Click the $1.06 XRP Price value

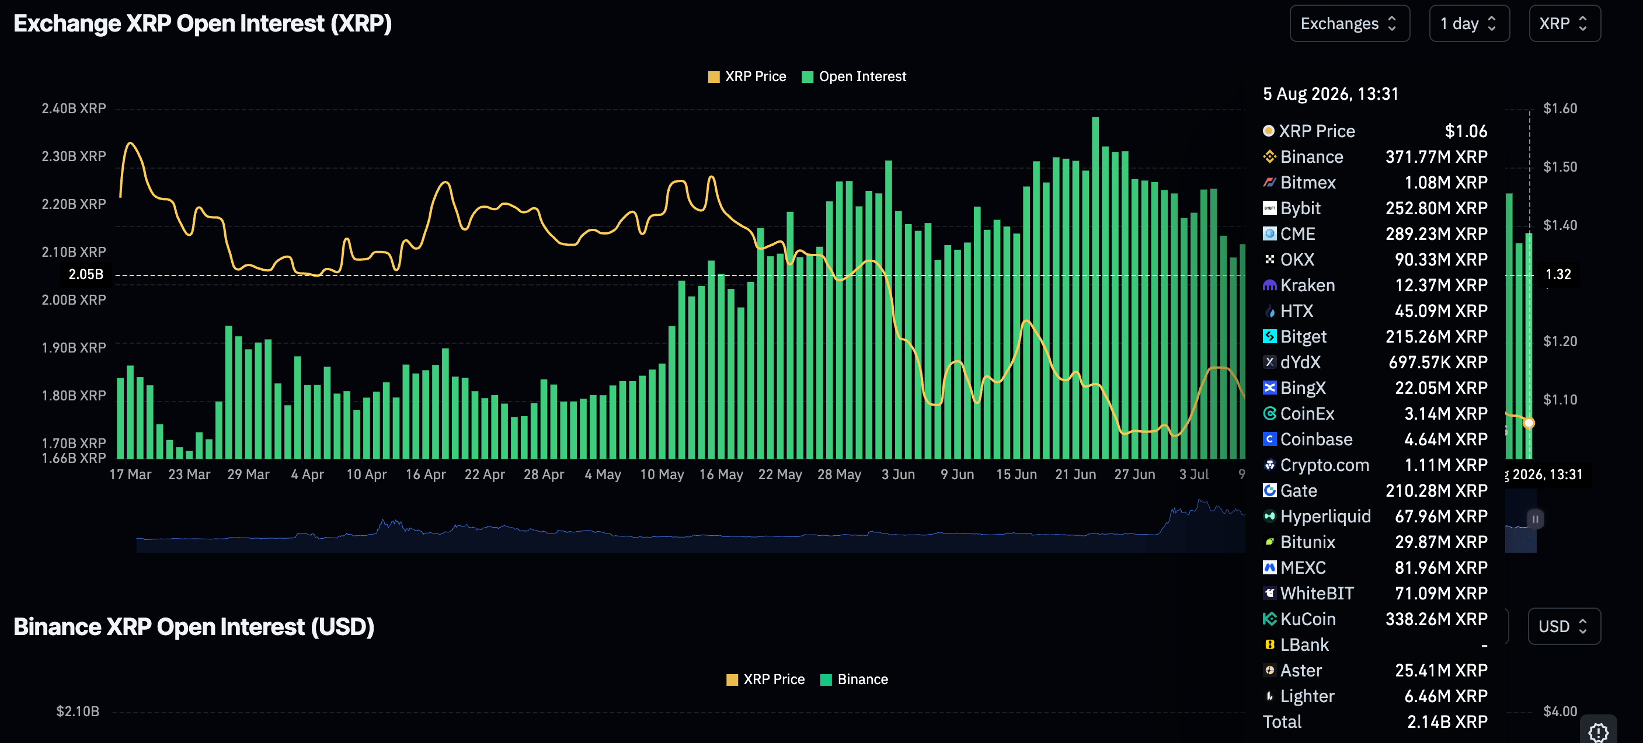[1466, 131]
